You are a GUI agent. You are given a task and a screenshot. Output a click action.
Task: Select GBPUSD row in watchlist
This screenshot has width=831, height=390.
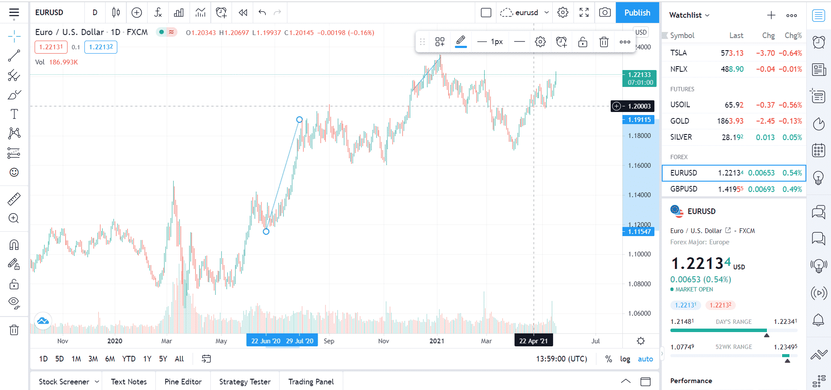tap(734, 189)
